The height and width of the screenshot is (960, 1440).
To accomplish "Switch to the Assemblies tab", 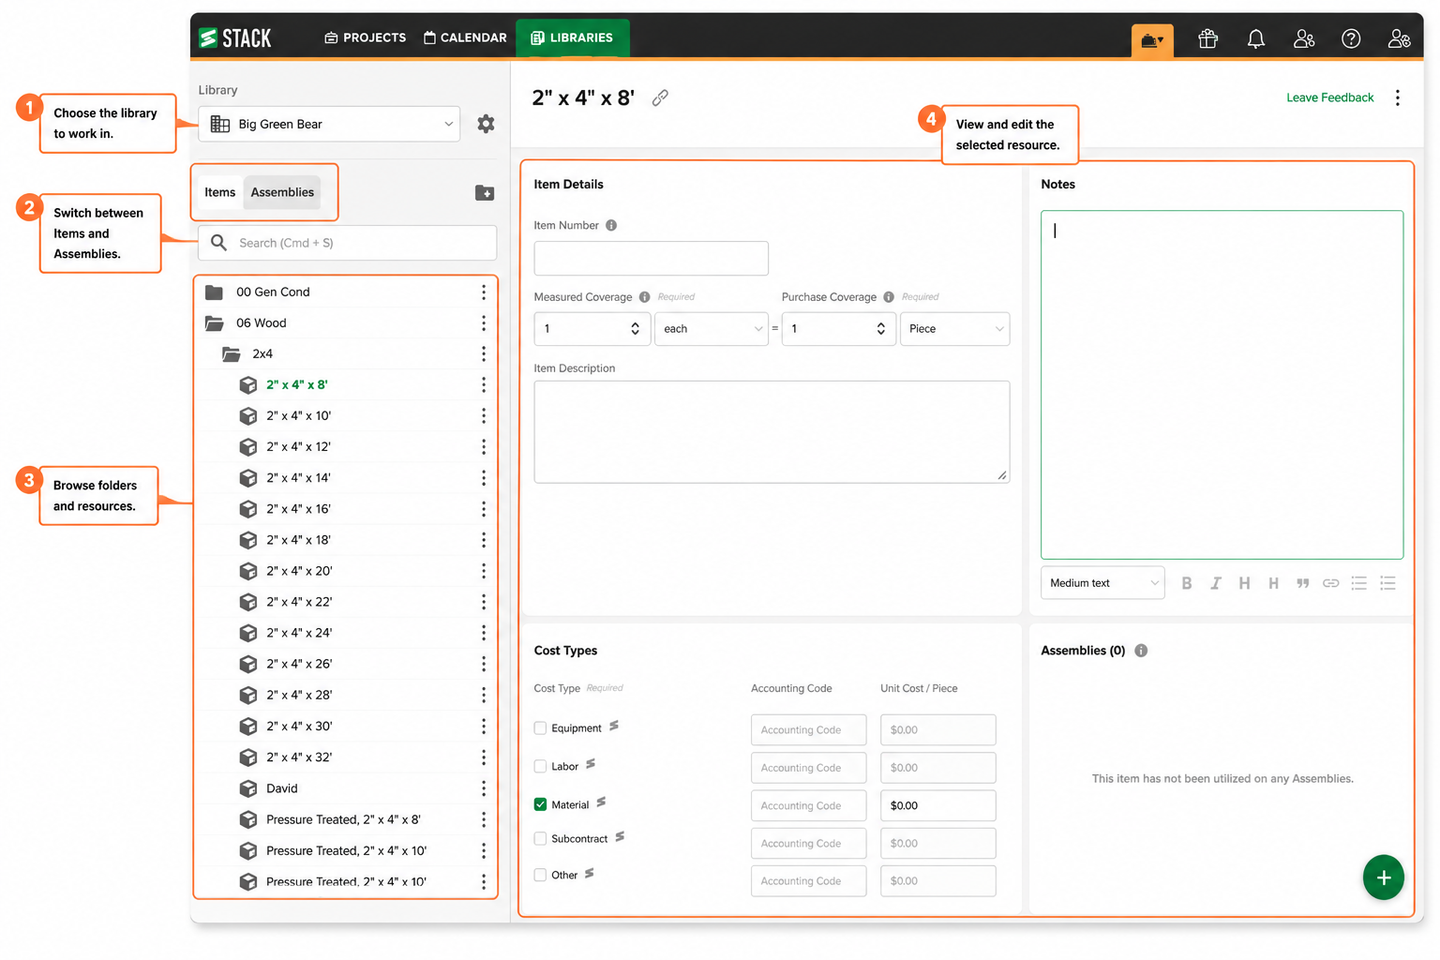I will pyautogui.click(x=282, y=192).
